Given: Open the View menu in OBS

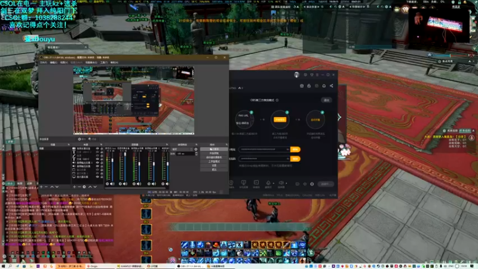Looking at the screenshot, I should pos(63,63).
